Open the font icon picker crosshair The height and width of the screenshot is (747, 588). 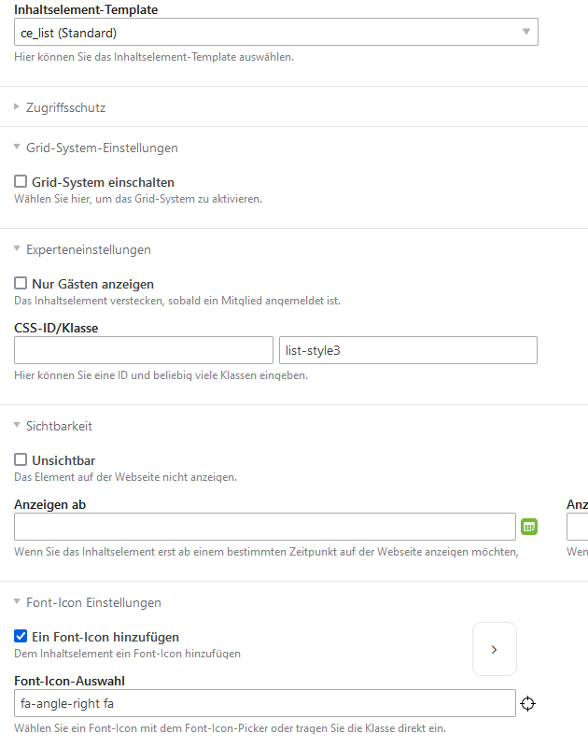click(x=527, y=704)
